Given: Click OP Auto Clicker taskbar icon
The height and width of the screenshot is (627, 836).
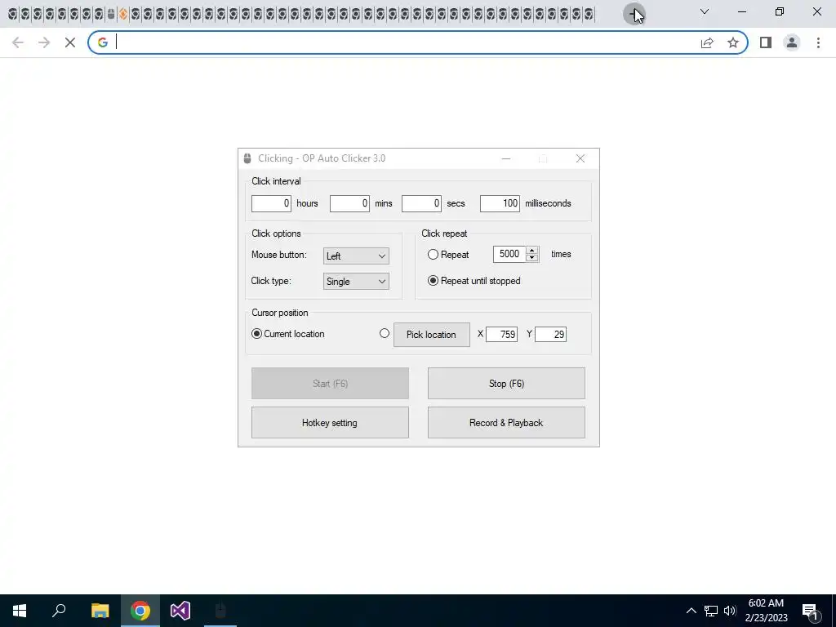Looking at the screenshot, I should tap(220, 611).
